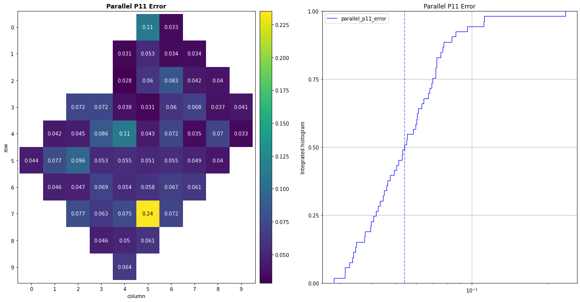The width and height of the screenshot is (580, 302).
Task: Click the 'Integrated histogram' y-axis label
Action: click(303, 147)
